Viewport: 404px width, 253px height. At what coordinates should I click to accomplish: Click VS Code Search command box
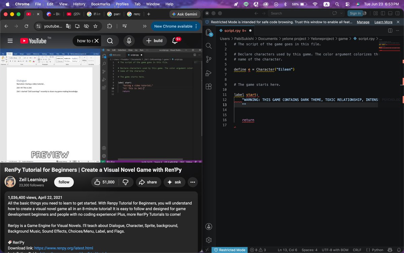pos(299,13)
